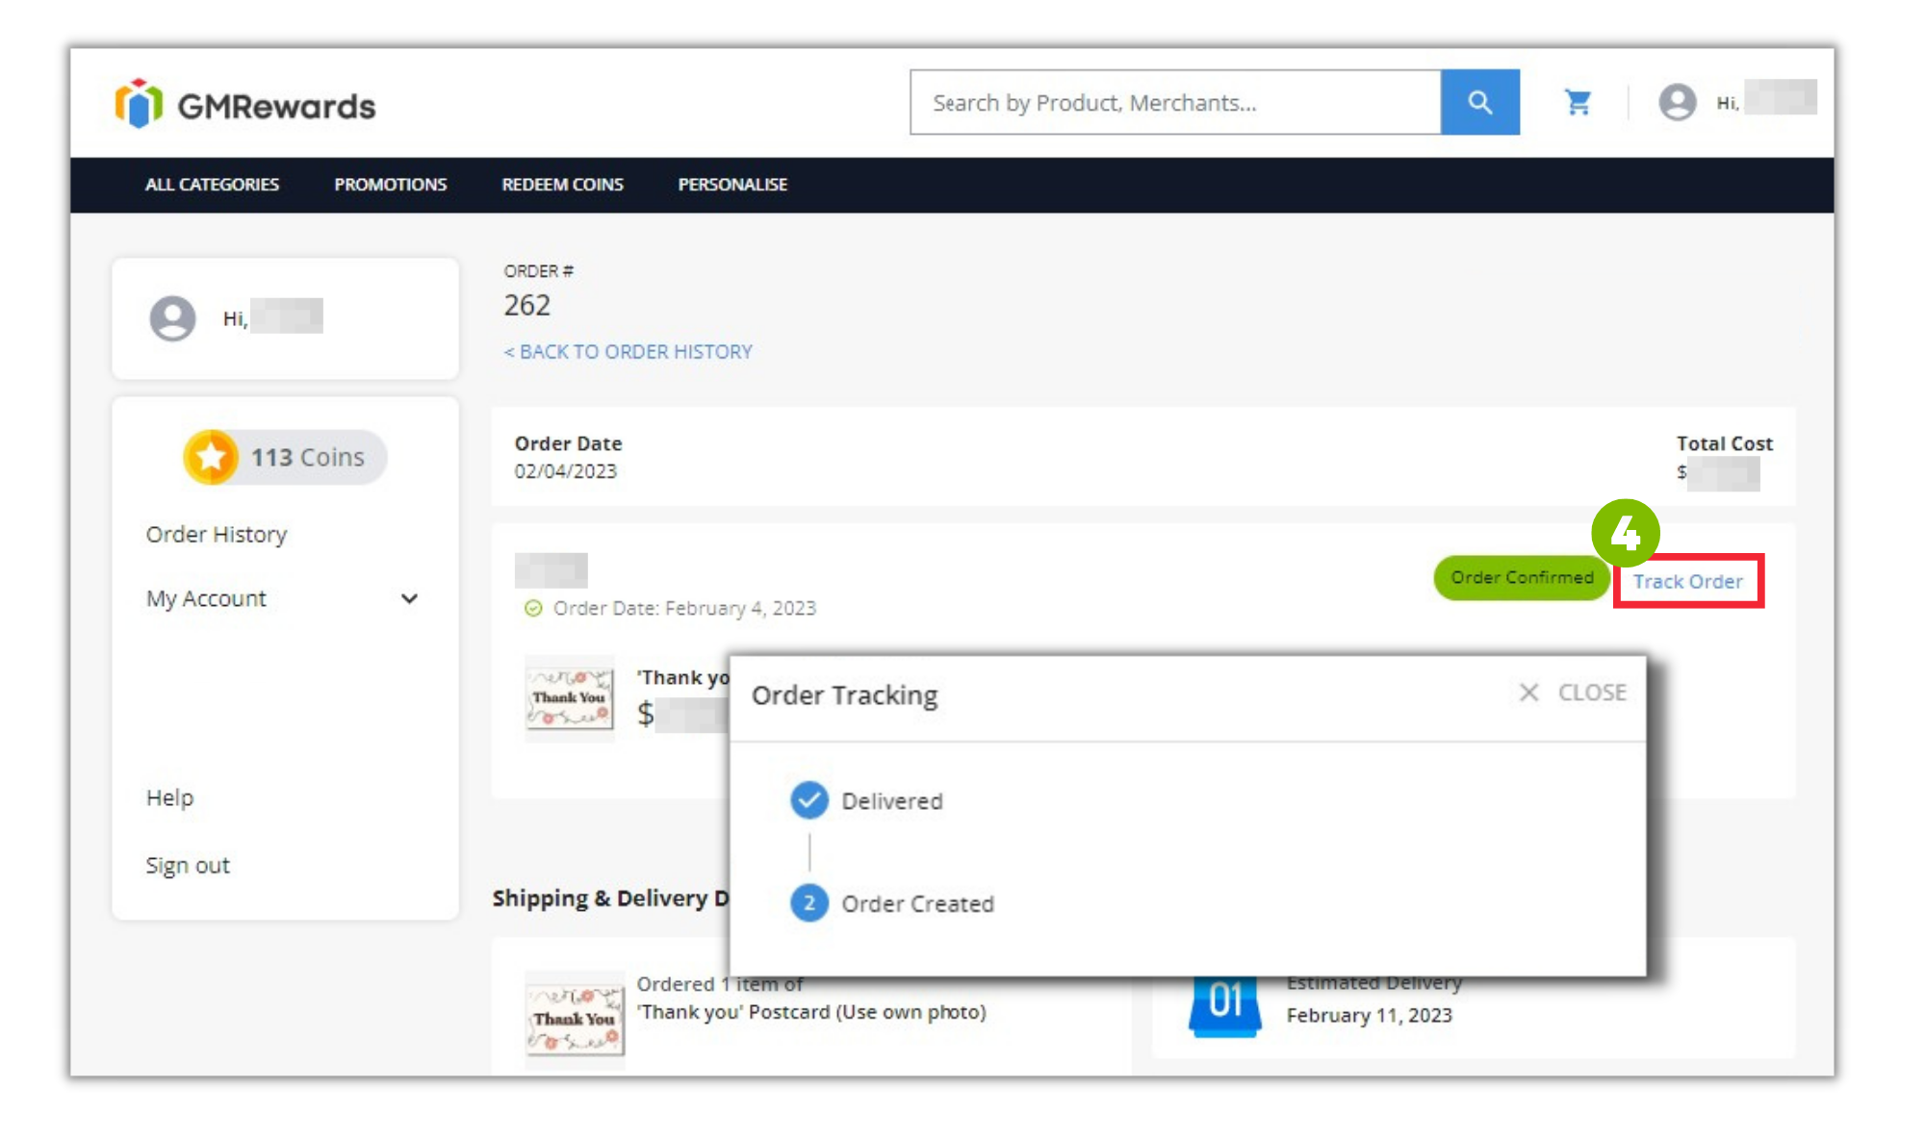1925x1135 pixels.
Task: Click the search magnifying glass icon
Action: pyautogui.click(x=1479, y=101)
